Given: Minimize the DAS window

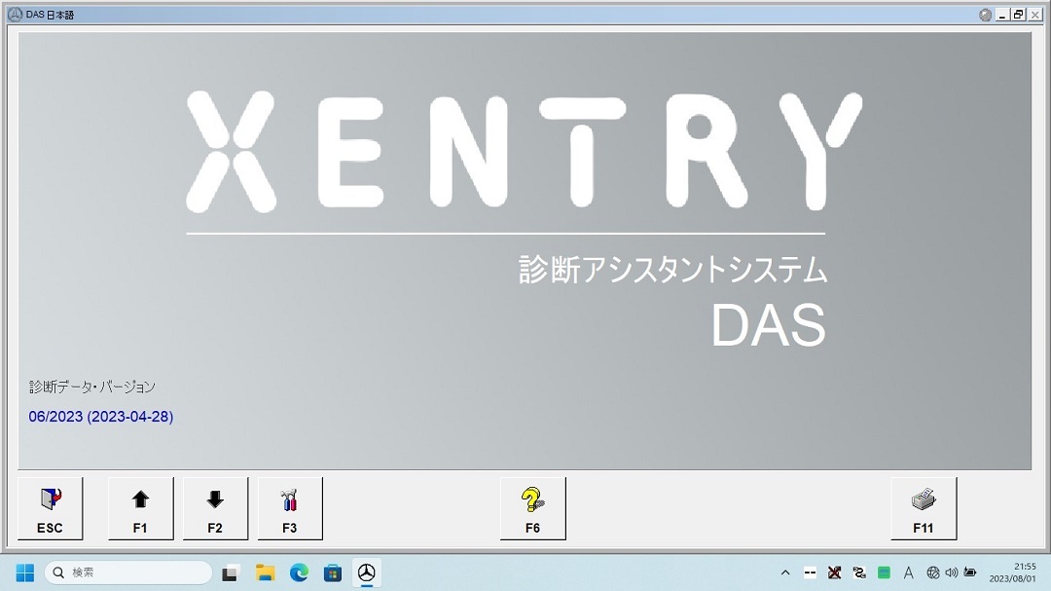Looking at the screenshot, I should [x=1002, y=15].
